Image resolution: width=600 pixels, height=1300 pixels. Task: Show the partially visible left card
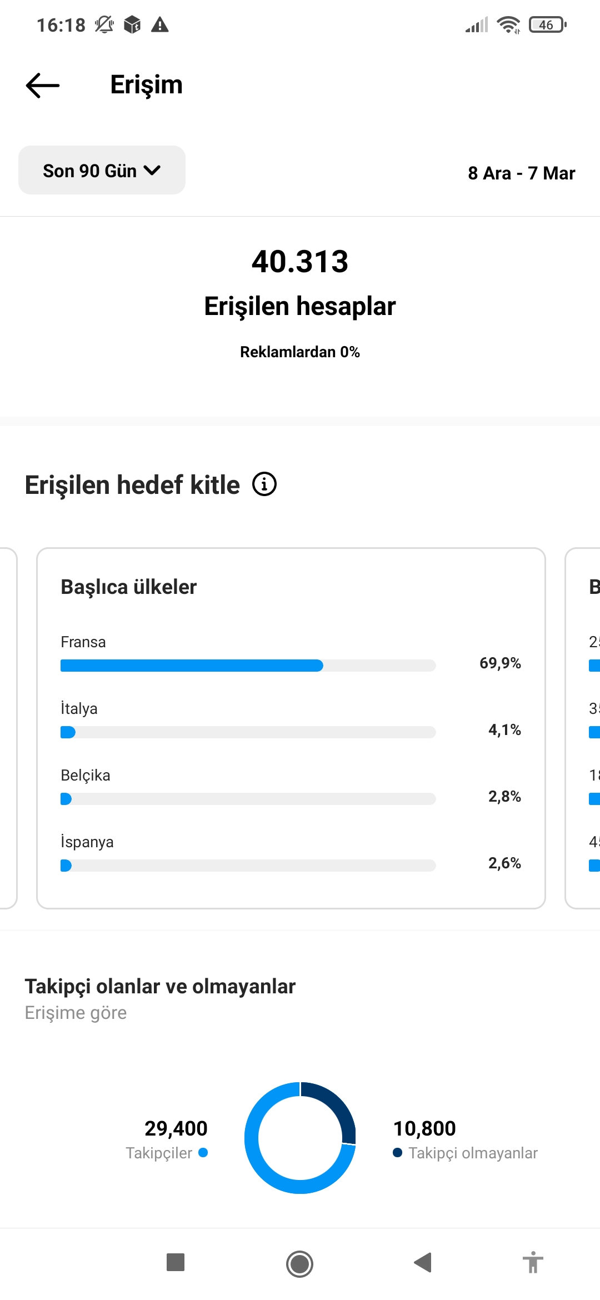click(8, 728)
